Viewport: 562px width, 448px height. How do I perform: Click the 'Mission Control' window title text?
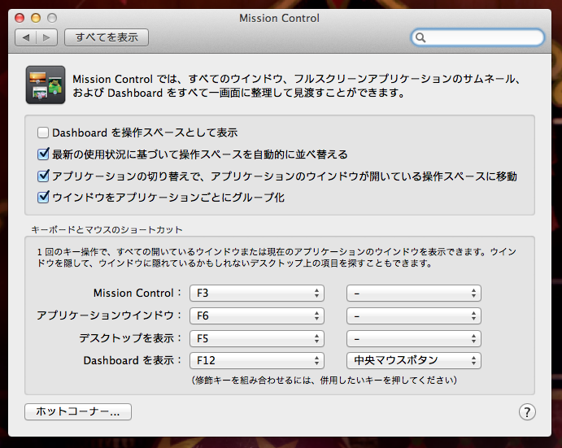pos(279,18)
